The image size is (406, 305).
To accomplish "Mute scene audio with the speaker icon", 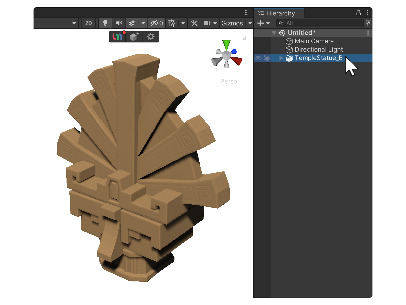I will tap(119, 23).
